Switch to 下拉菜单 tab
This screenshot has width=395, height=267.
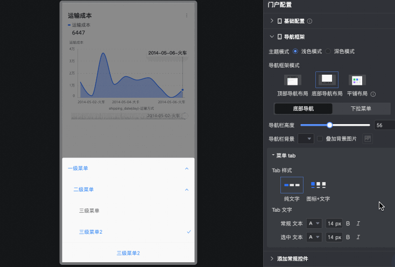point(361,109)
